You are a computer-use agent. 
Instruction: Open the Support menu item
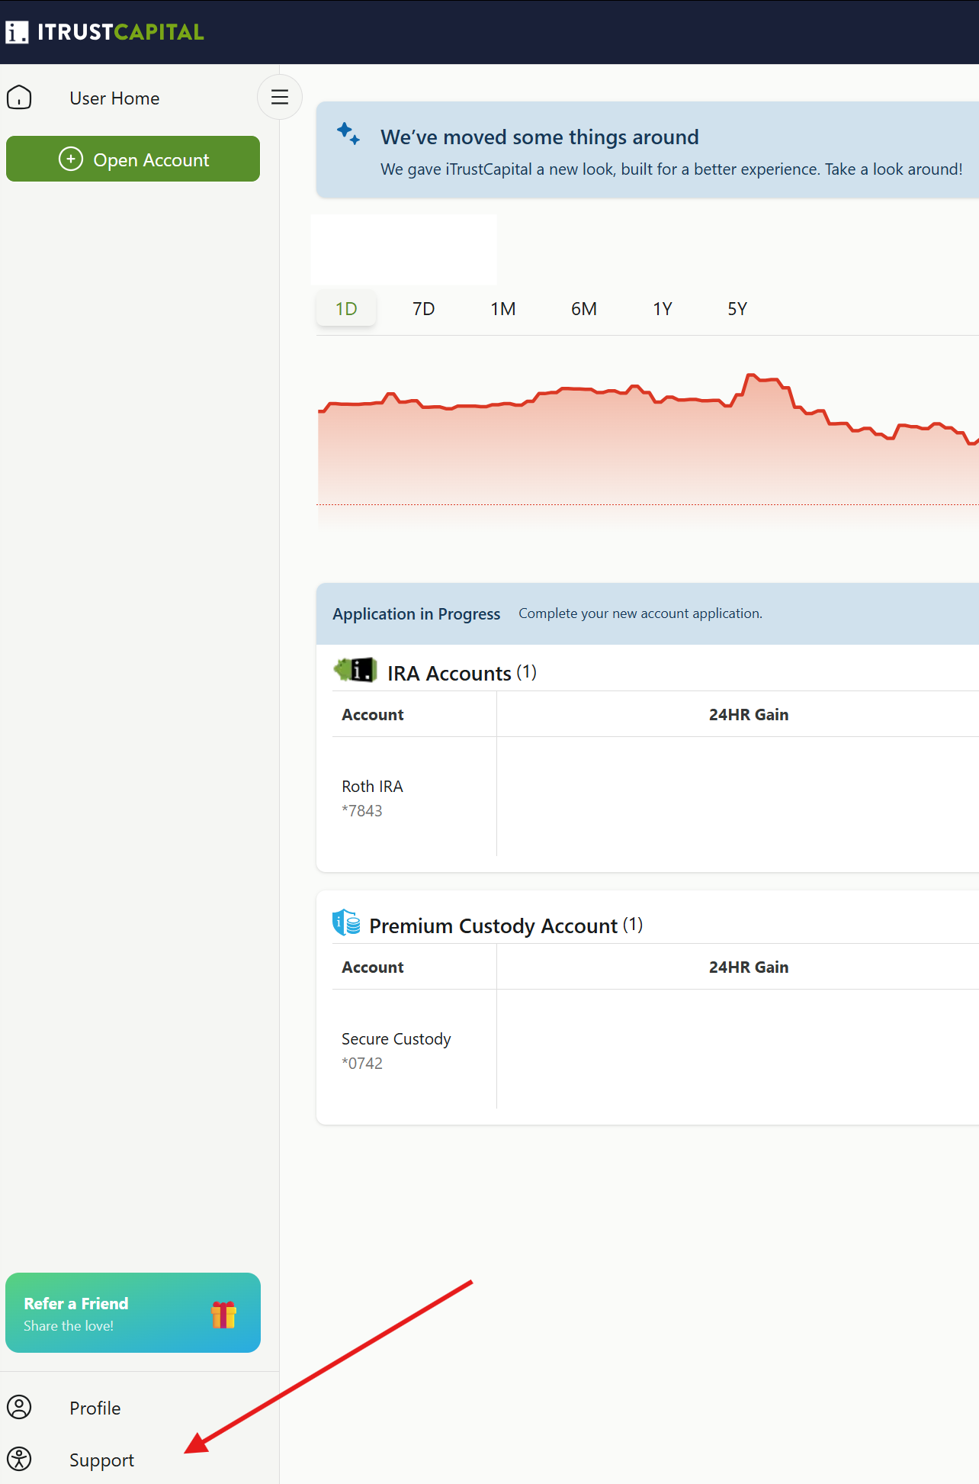point(101,1460)
